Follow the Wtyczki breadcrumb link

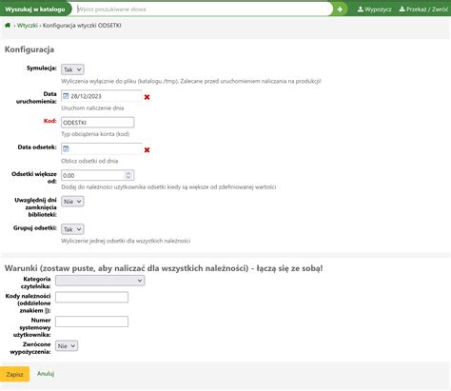[x=28, y=26]
